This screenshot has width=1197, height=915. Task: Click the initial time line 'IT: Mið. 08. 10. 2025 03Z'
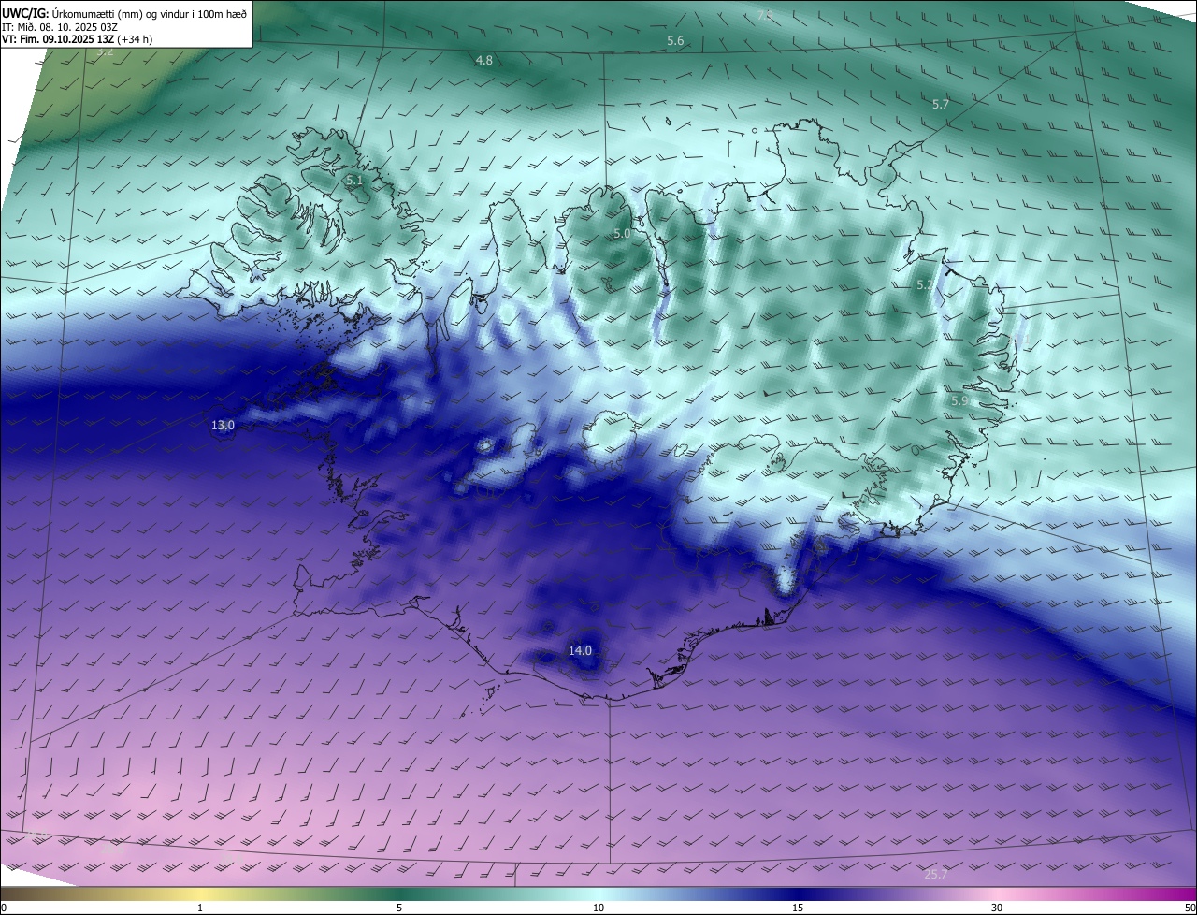pos(60,27)
